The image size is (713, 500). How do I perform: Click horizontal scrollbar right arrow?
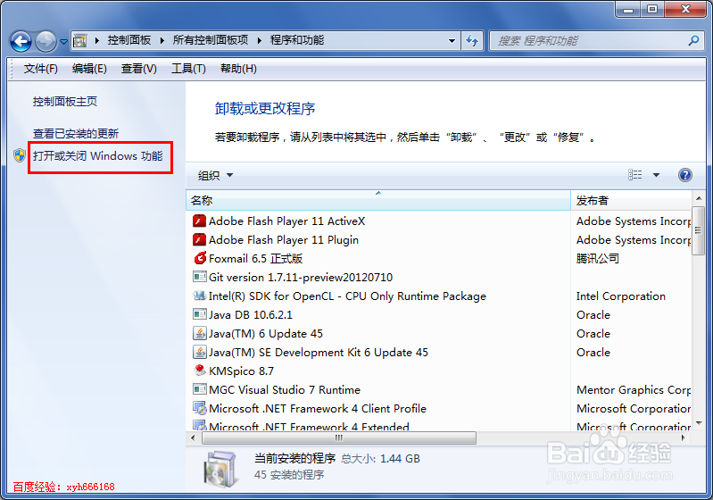point(683,437)
